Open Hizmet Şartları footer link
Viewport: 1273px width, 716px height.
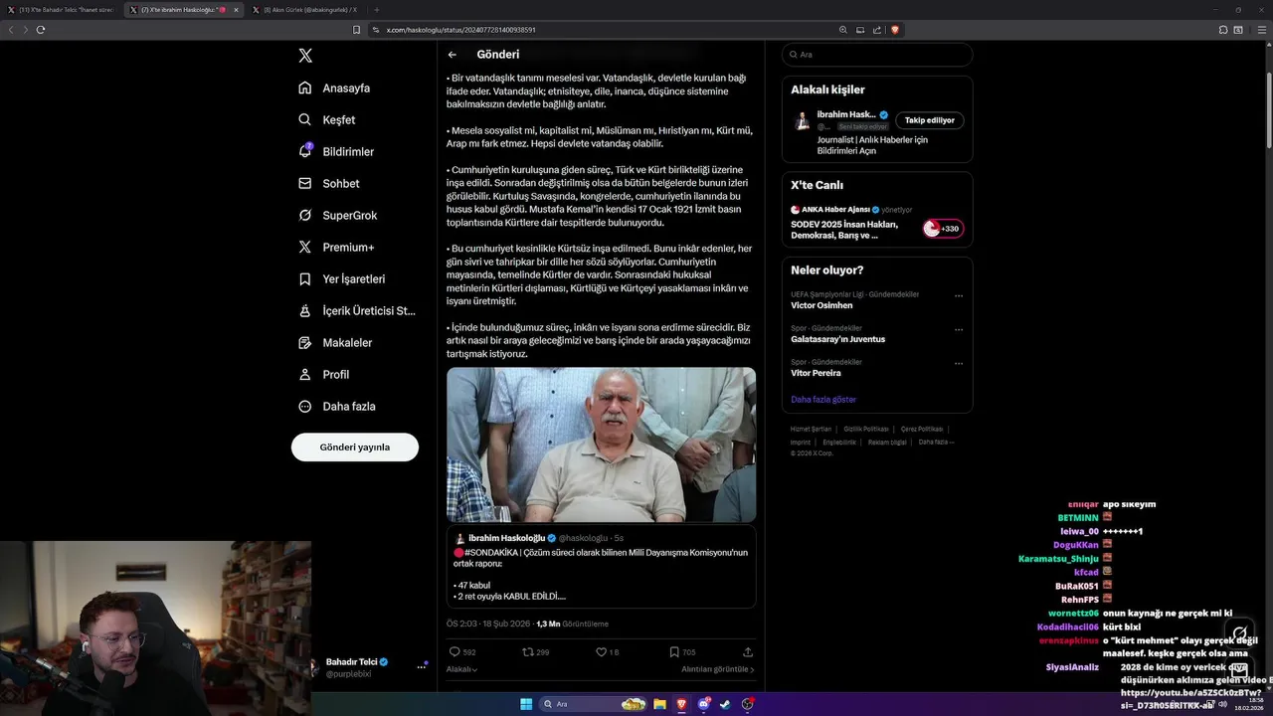click(811, 429)
